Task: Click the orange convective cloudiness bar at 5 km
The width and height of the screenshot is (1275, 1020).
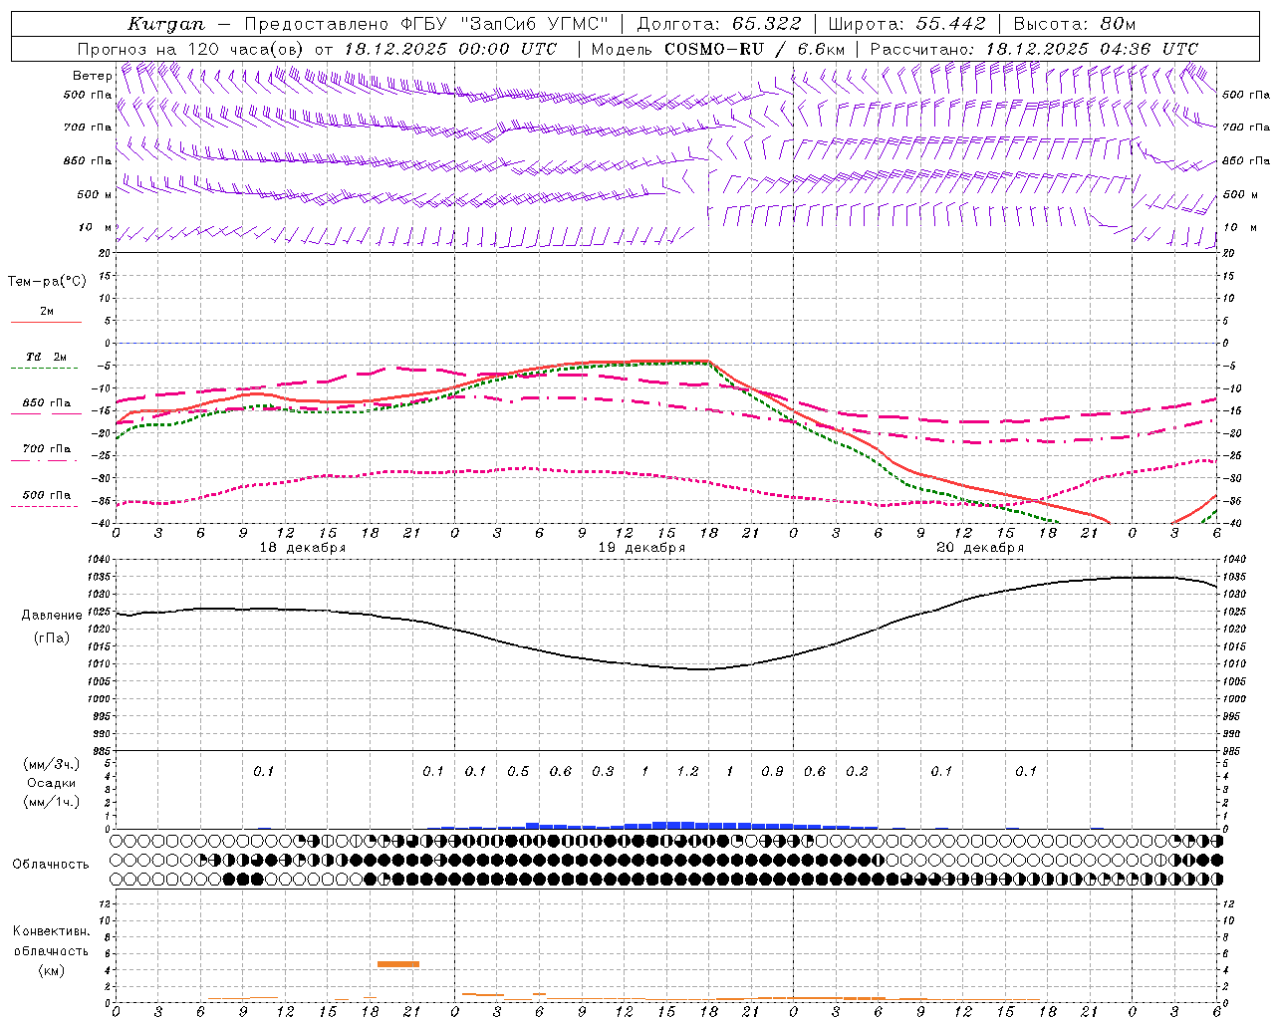Action: 397,963
